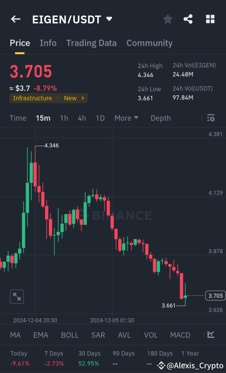The height and width of the screenshot is (373, 226).
Task: Expand the More timeframe dropdown
Action: point(126,118)
